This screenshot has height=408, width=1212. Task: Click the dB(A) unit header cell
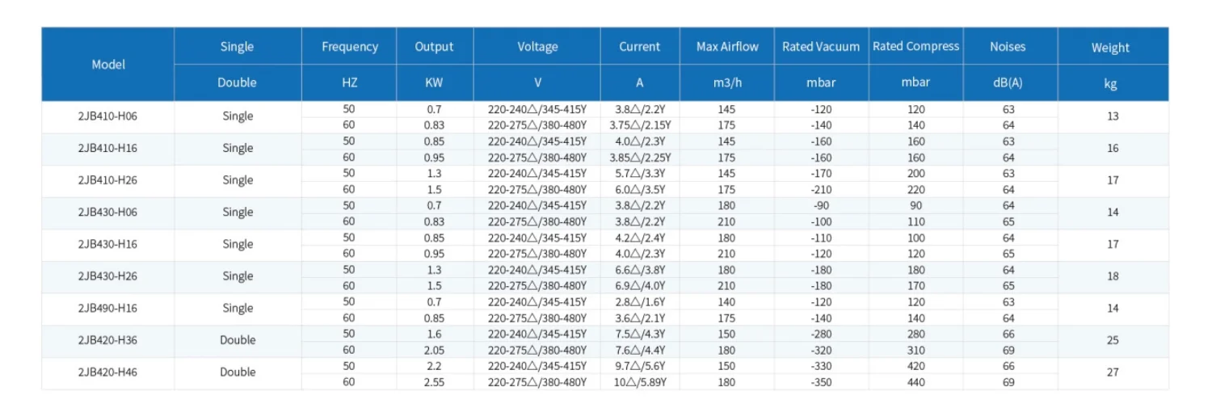point(1008,82)
